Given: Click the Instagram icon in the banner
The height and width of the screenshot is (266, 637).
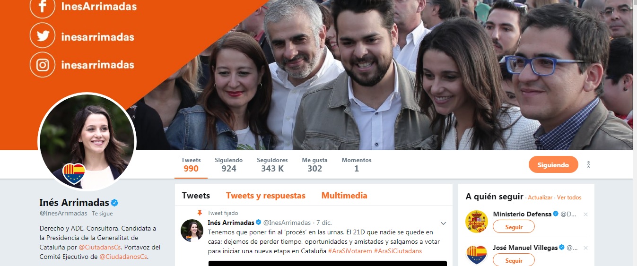Looking at the screenshot, I should pyautogui.click(x=43, y=65).
